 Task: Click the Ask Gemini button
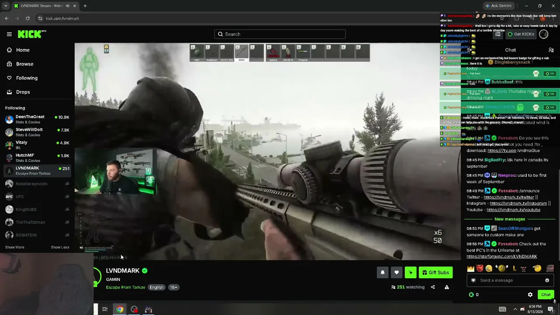coord(498,6)
